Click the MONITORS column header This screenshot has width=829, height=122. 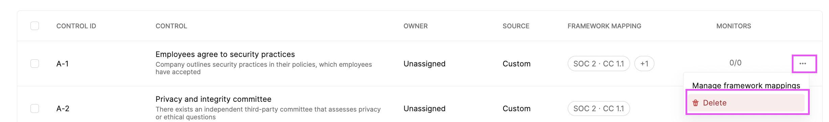tap(734, 26)
